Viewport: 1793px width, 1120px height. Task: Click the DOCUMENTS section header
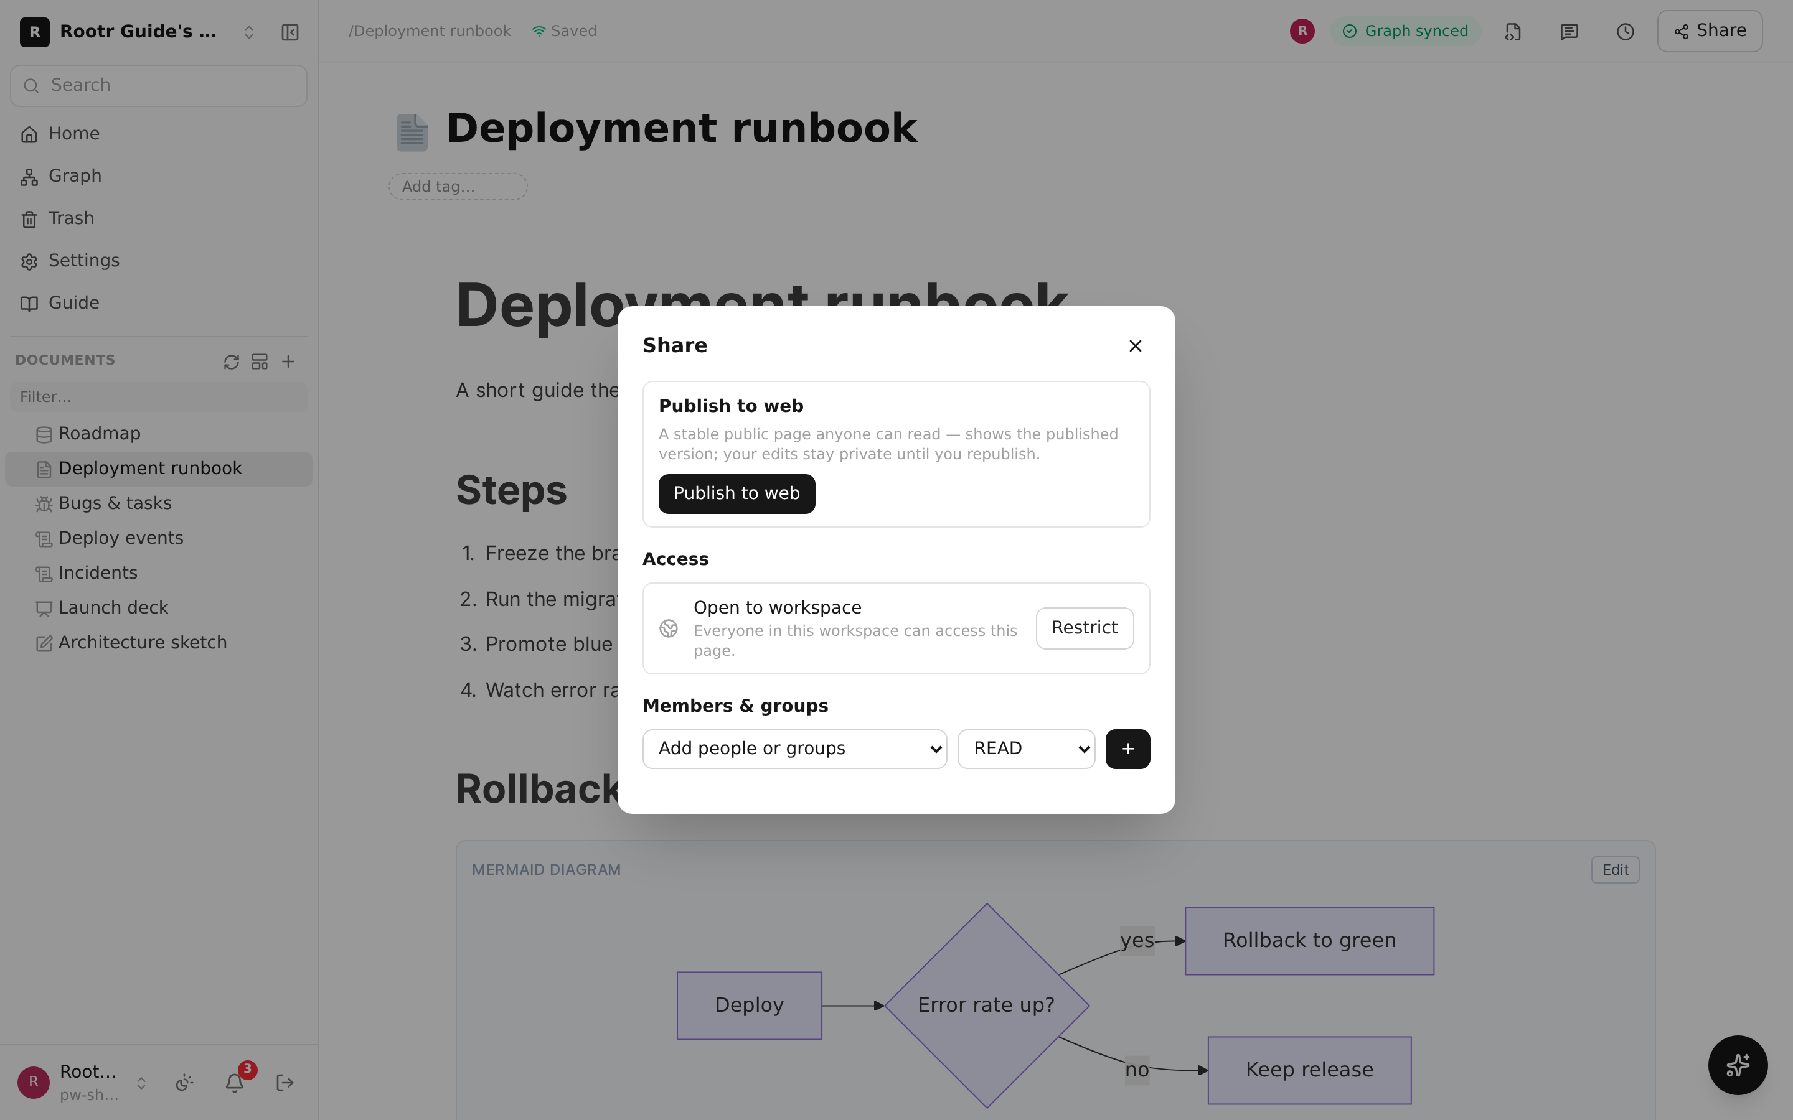pos(65,360)
